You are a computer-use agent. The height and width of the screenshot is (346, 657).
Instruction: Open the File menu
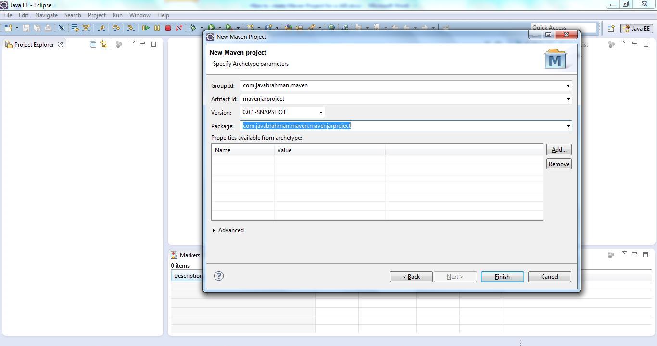click(x=8, y=15)
